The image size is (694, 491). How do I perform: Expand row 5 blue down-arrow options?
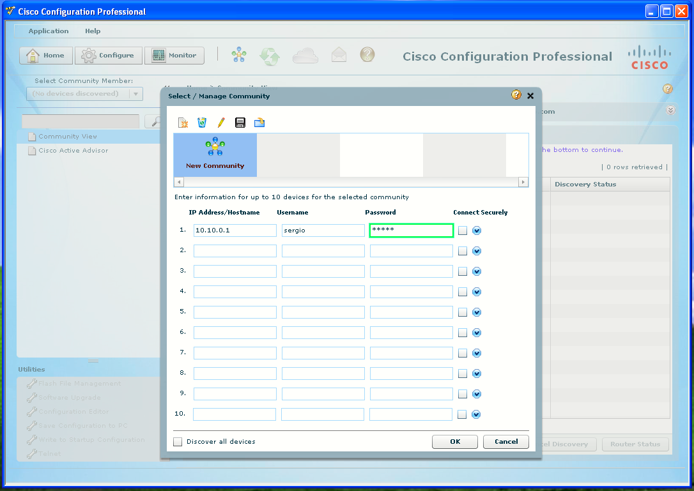(477, 312)
